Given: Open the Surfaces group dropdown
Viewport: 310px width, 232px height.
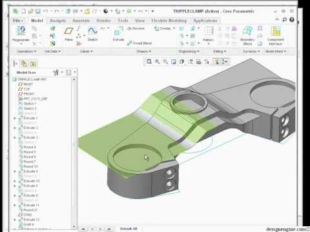Looking at the screenshot, I should (251, 52).
